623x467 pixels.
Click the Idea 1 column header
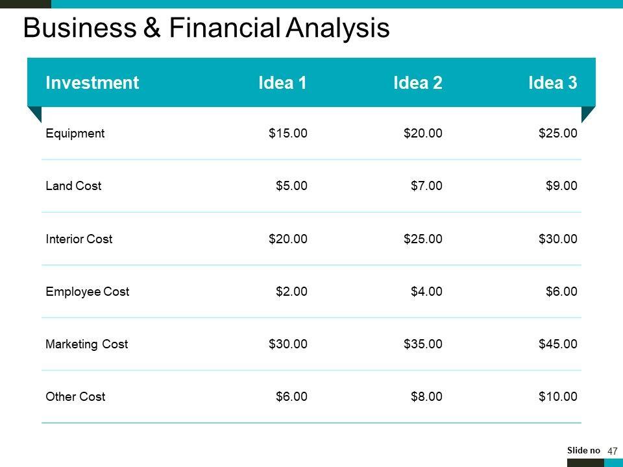pyautogui.click(x=282, y=82)
